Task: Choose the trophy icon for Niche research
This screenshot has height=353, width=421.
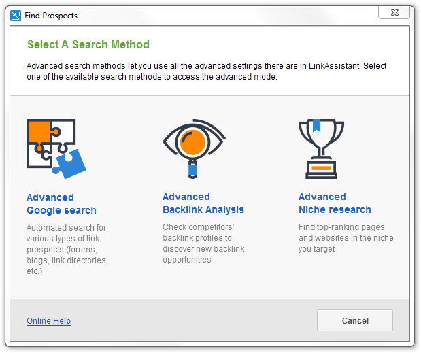Action: pyautogui.click(x=321, y=149)
